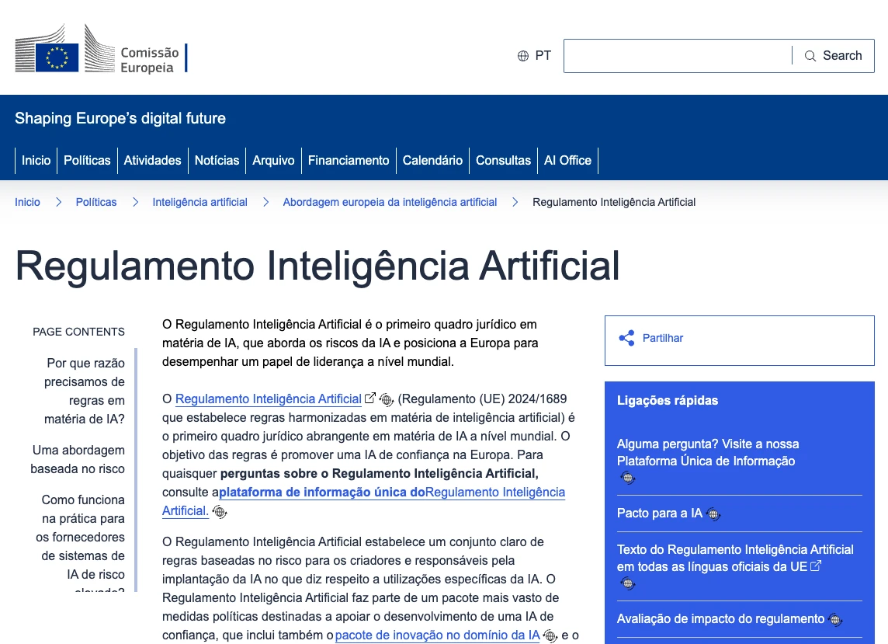This screenshot has height=644, width=888.
Task: Jump to Uma abordagem baseada no risco section
Action: (x=78, y=458)
